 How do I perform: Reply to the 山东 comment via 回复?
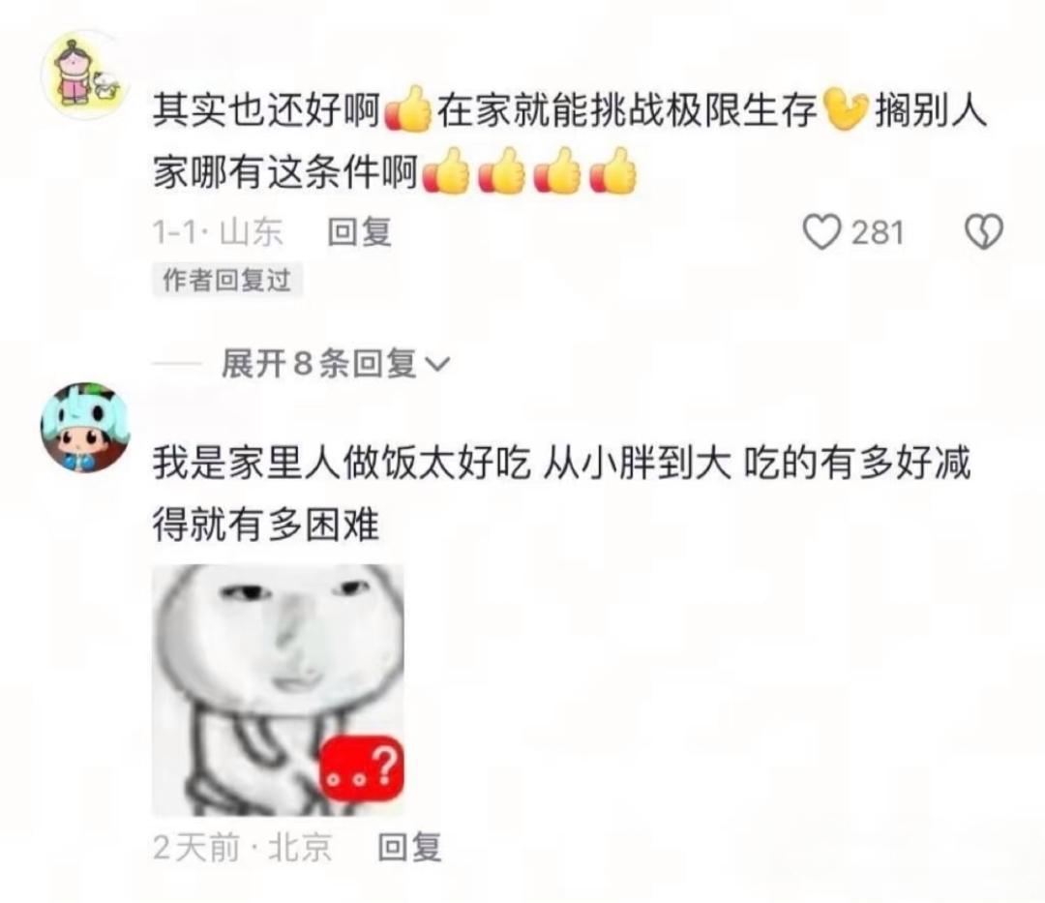point(359,232)
